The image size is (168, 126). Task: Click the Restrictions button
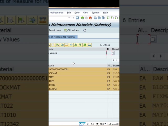(55, 30)
